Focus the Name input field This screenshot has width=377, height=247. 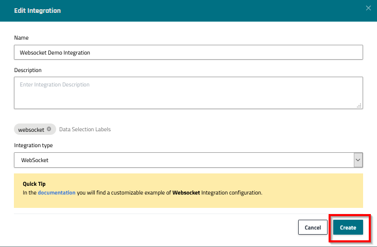pyautogui.click(x=188, y=52)
